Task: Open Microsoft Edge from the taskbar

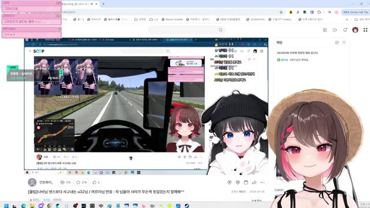Action: pyautogui.click(x=23, y=206)
